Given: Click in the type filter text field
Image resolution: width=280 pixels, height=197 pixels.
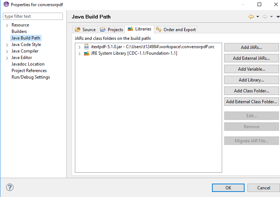Looking at the screenshot, I should coord(33,16).
